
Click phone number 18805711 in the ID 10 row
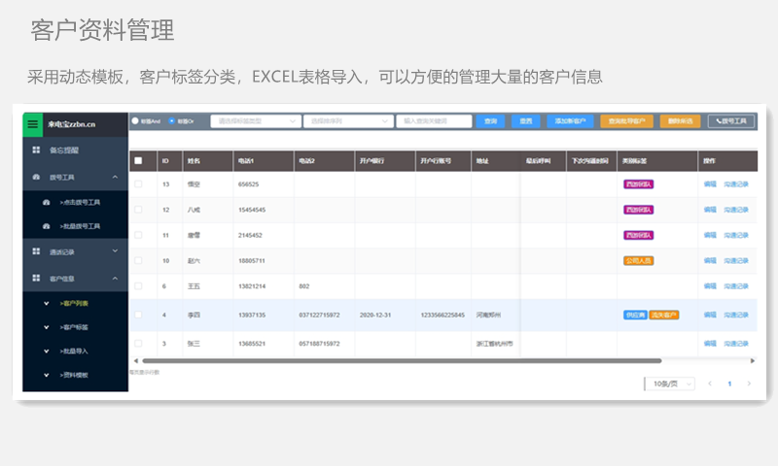point(252,260)
